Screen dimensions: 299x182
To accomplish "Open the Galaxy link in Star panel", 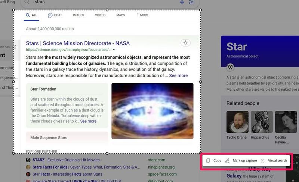I will click(x=234, y=176).
